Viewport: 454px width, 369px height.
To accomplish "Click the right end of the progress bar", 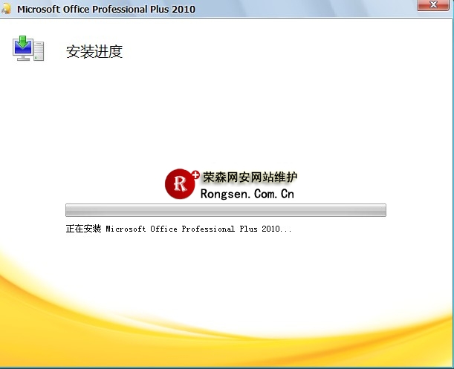I will [382, 210].
